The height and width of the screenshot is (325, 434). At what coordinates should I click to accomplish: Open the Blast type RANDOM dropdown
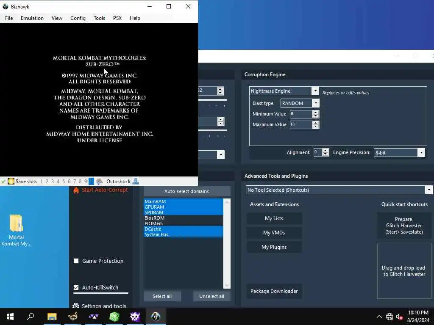point(315,103)
